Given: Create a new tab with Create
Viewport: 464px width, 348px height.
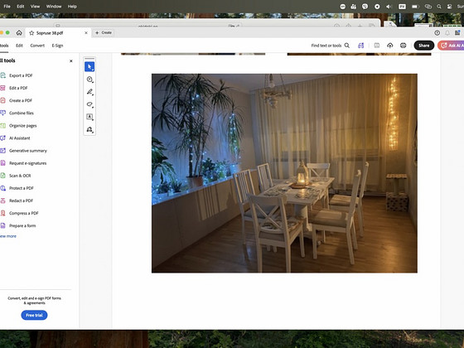Looking at the screenshot, I should pos(104,32).
